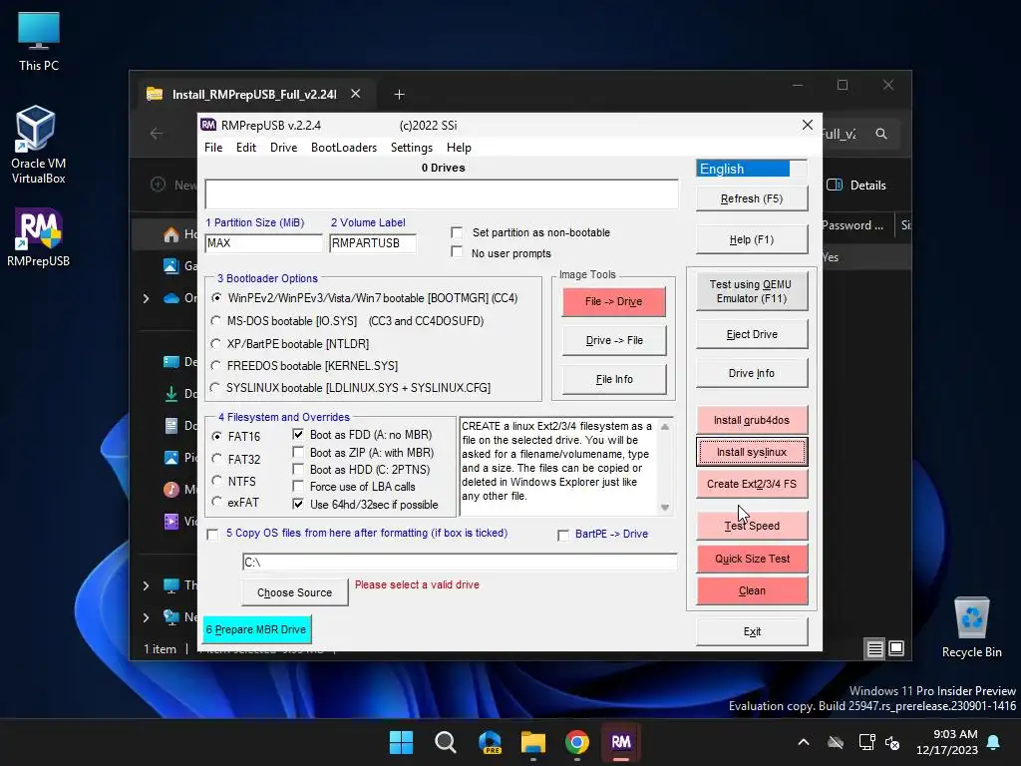Enable Set partition as non-bootable
Screen dimensions: 1021x766
coord(457,232)
